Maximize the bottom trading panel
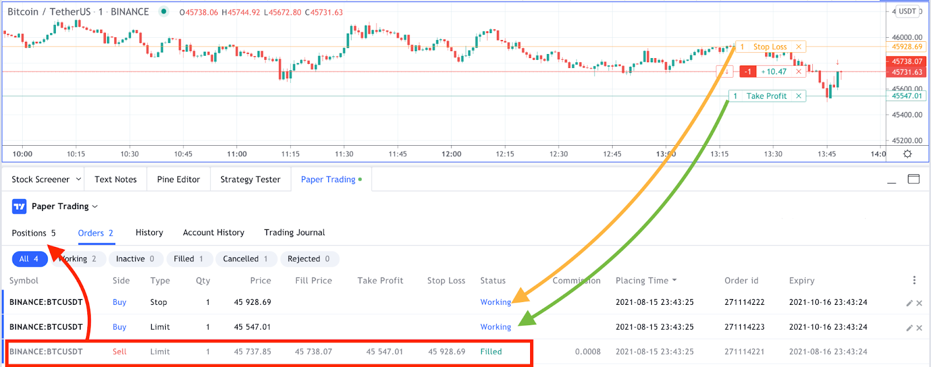931x367 pixels. (914, 179)
